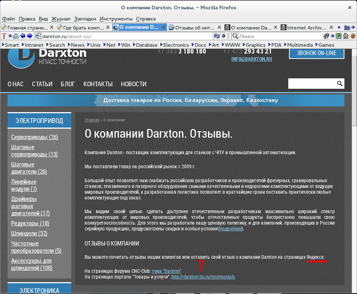Open the тема 'Darxton' forum link
Image resolution: width=357 pixels, height=294 pixels.
click(x=166, y=271)
